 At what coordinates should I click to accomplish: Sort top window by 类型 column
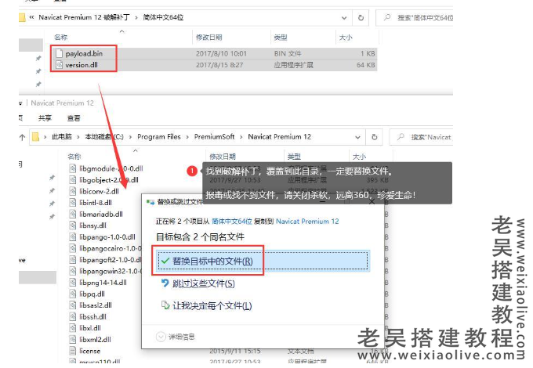point(281,38)
